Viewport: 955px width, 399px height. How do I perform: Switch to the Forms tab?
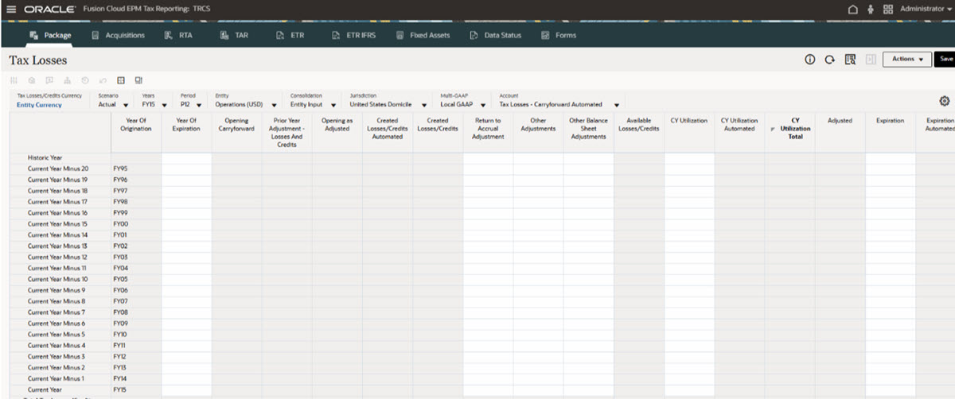[x=559, y=35]
